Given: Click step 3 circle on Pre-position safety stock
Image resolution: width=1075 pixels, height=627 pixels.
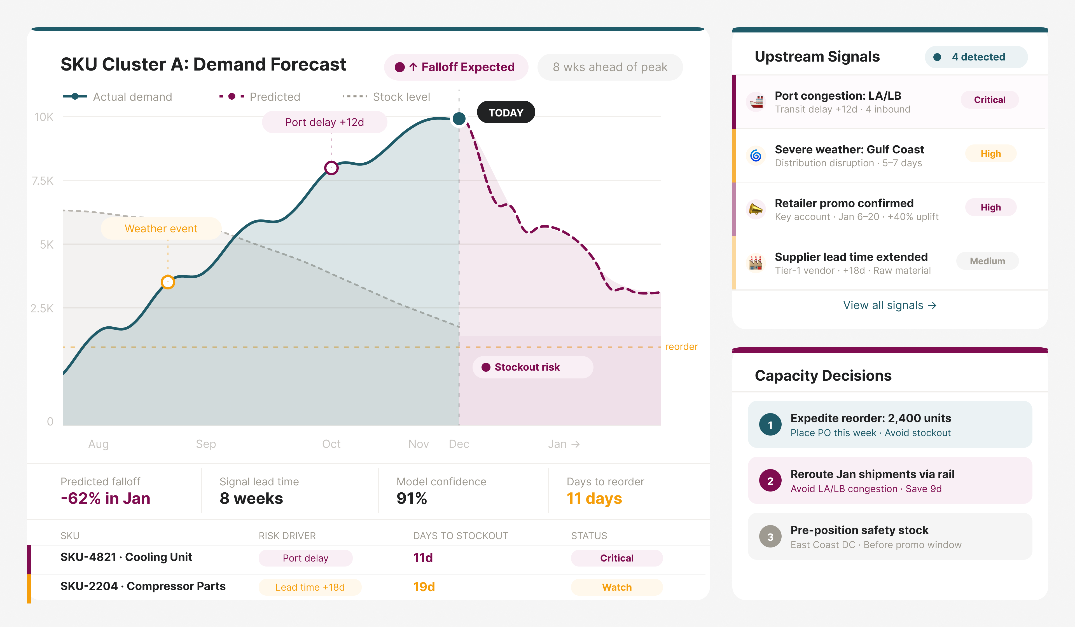Looking at the screenshot, I should tap(770, 537).
